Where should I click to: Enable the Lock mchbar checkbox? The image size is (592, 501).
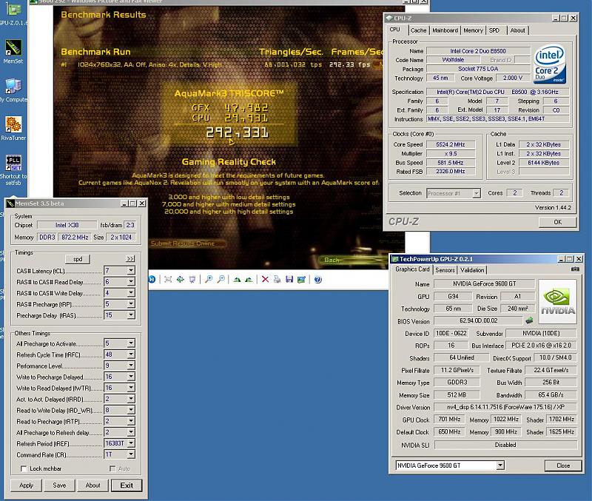(24, 468)
